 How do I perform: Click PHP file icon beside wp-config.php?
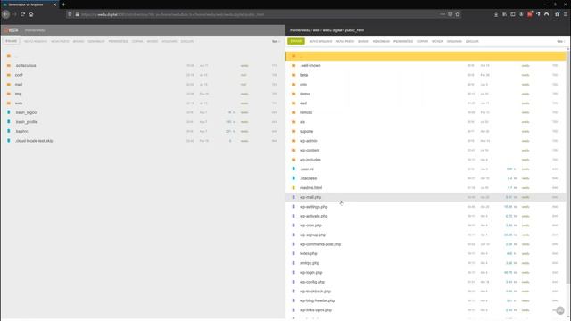tap(294, 282)
